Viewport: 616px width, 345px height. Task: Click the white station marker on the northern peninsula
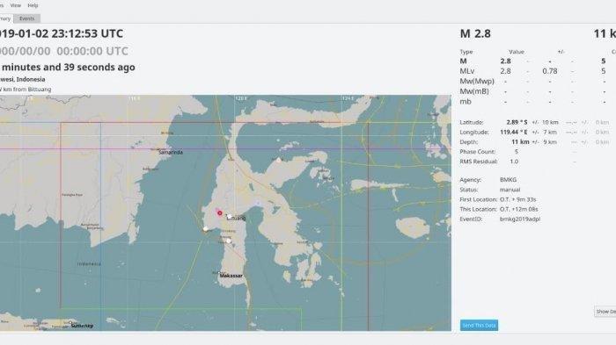tap(279, 159)
